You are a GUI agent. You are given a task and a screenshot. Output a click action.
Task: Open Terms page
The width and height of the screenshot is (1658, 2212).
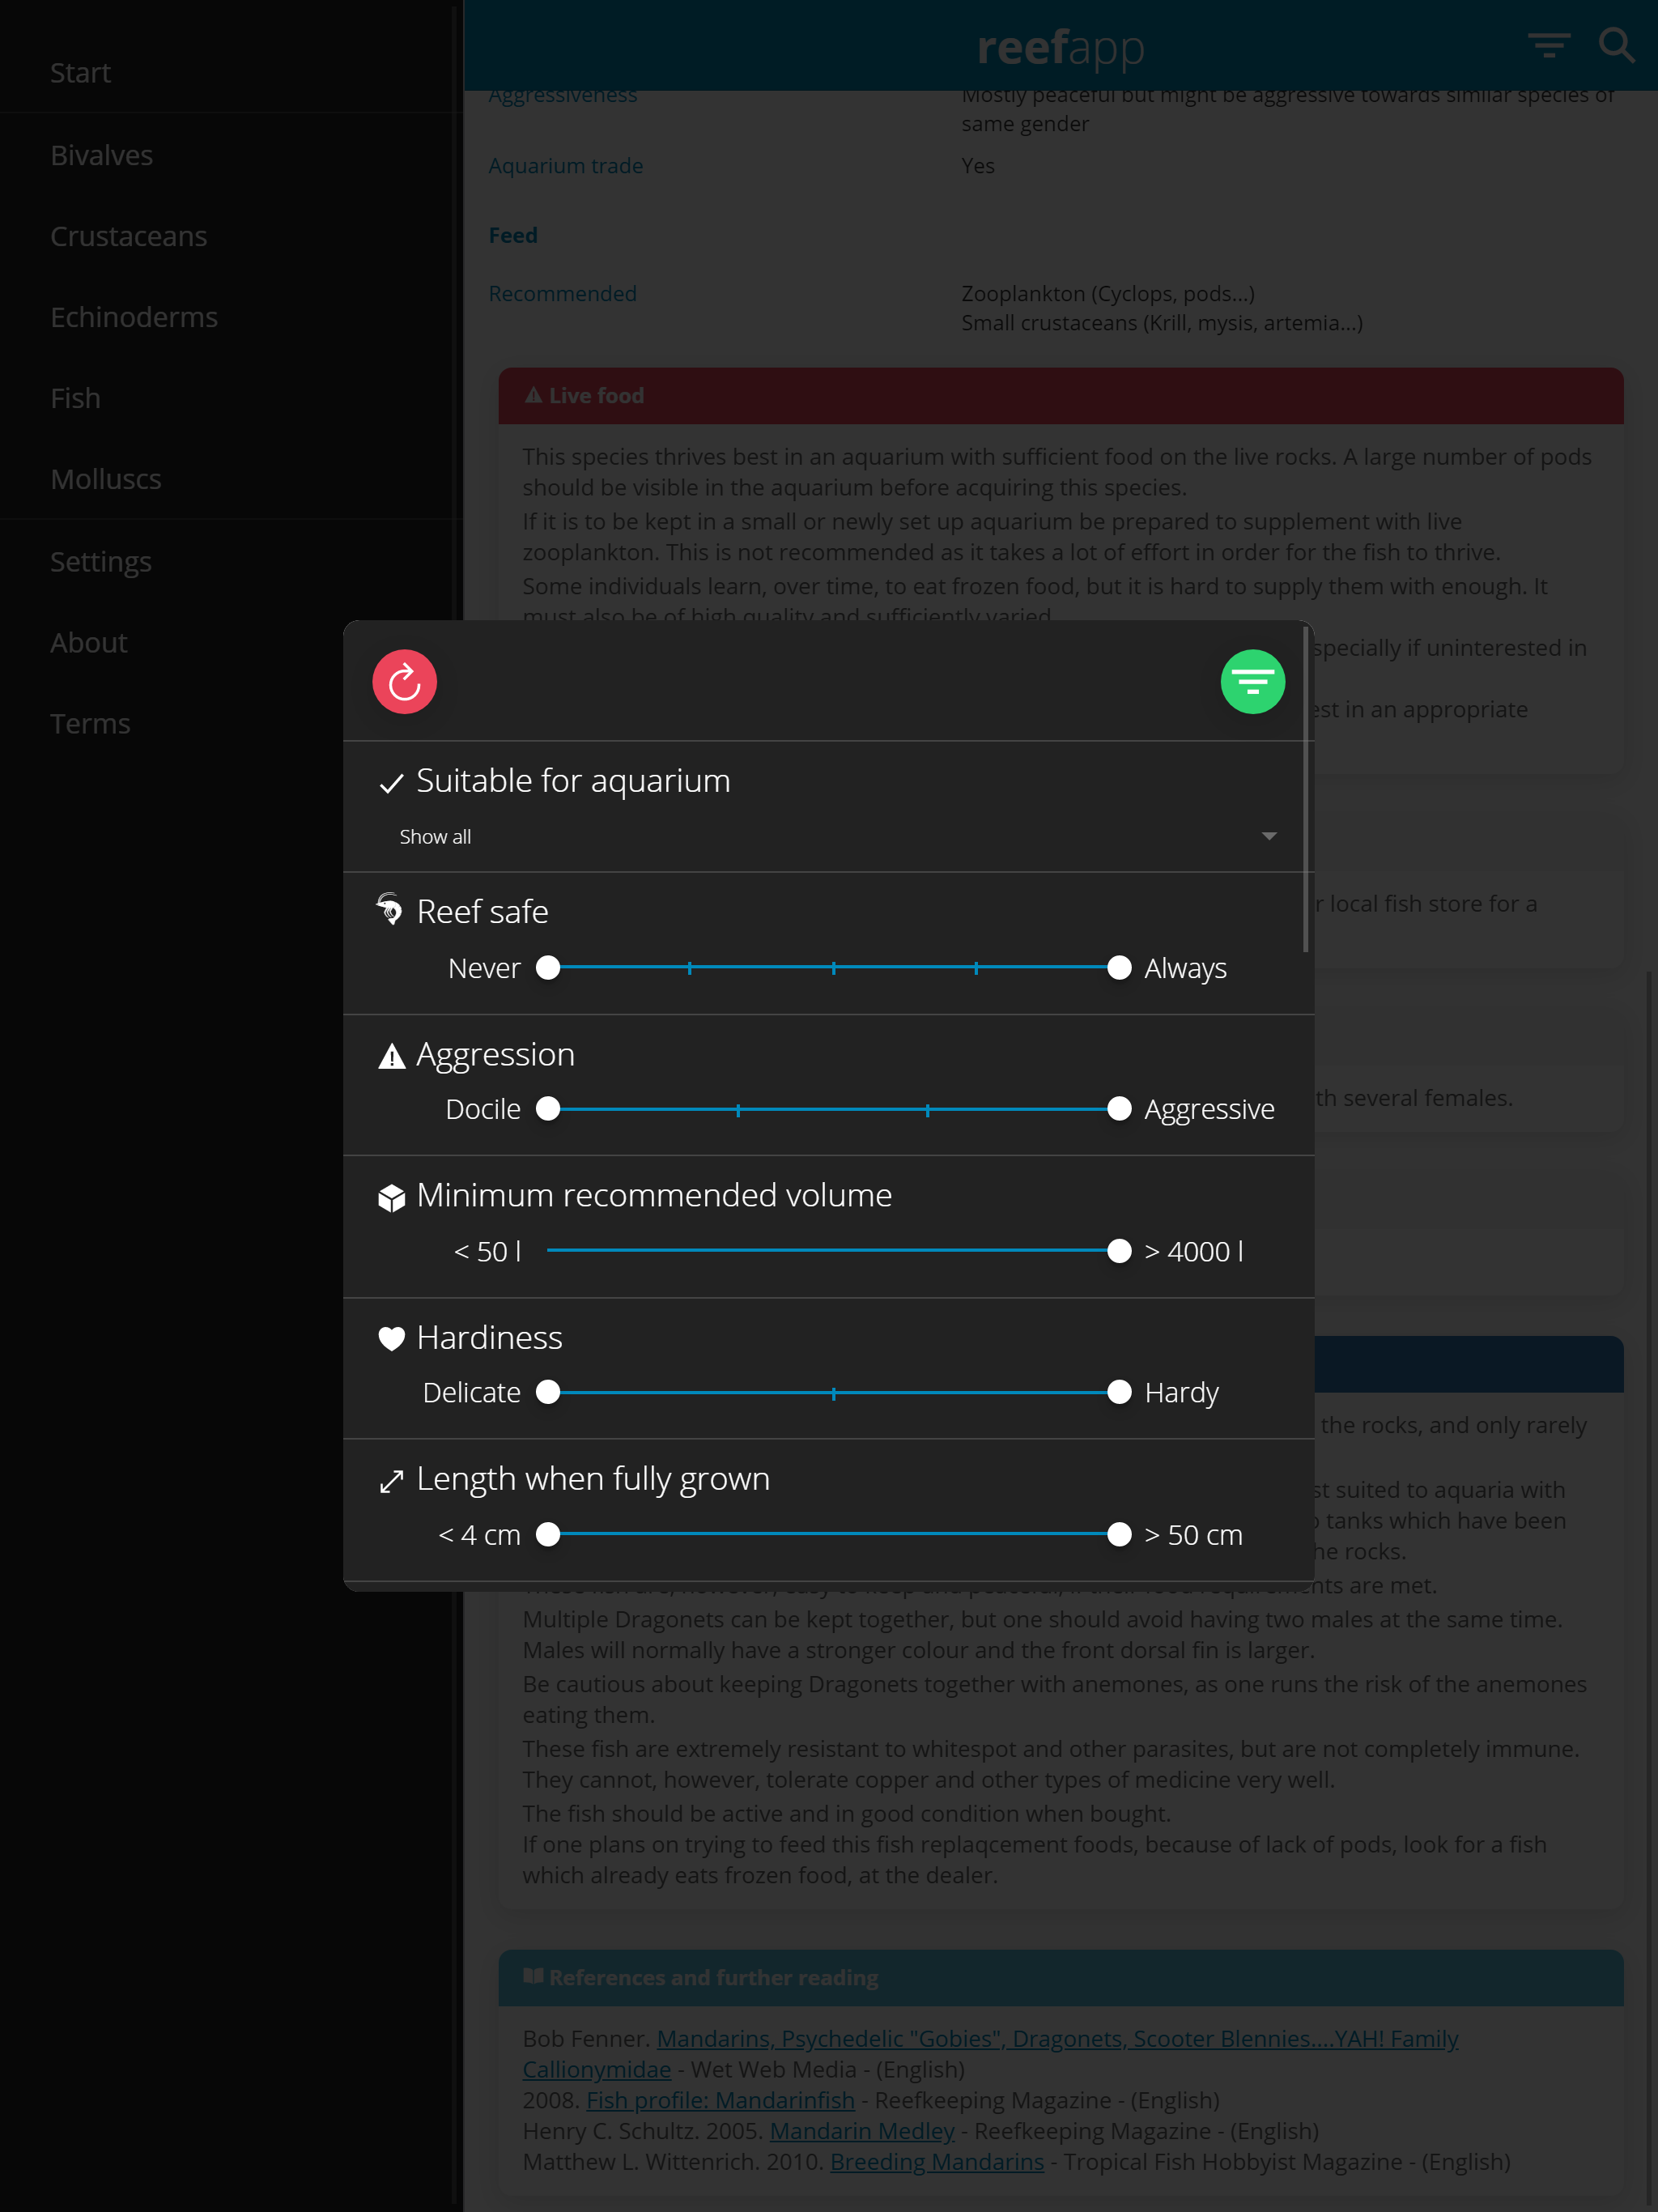[x=229, y=723]
